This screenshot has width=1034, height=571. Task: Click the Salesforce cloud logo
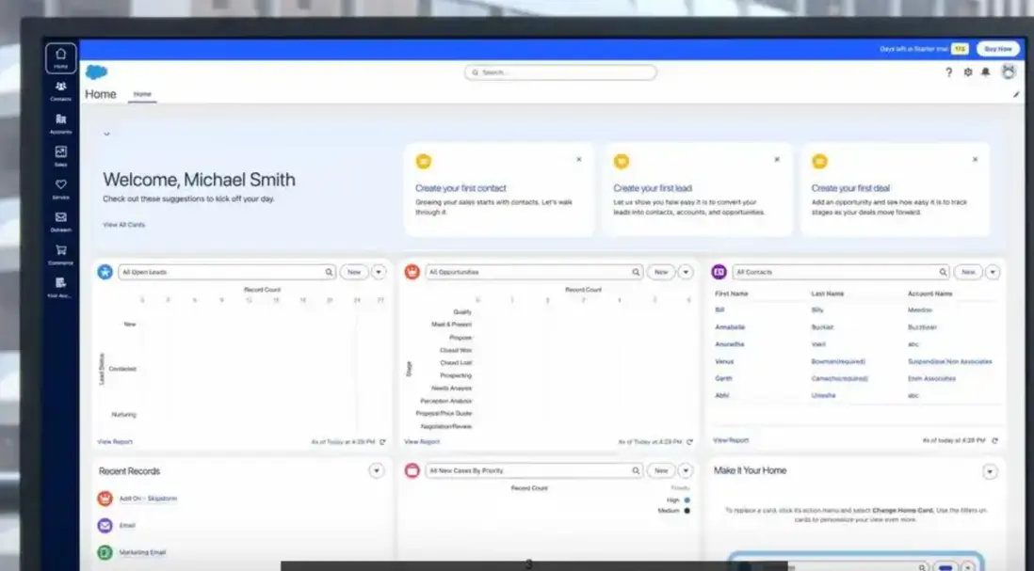(97, 71)
